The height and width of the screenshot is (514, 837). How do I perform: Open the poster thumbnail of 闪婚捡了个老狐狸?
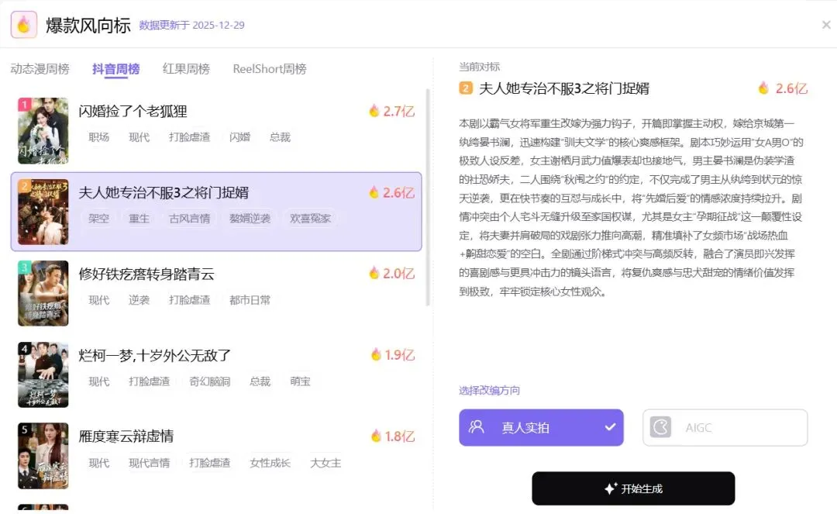point(43,131)
